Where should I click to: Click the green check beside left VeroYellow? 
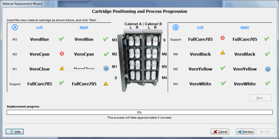[x=223, y=68]
